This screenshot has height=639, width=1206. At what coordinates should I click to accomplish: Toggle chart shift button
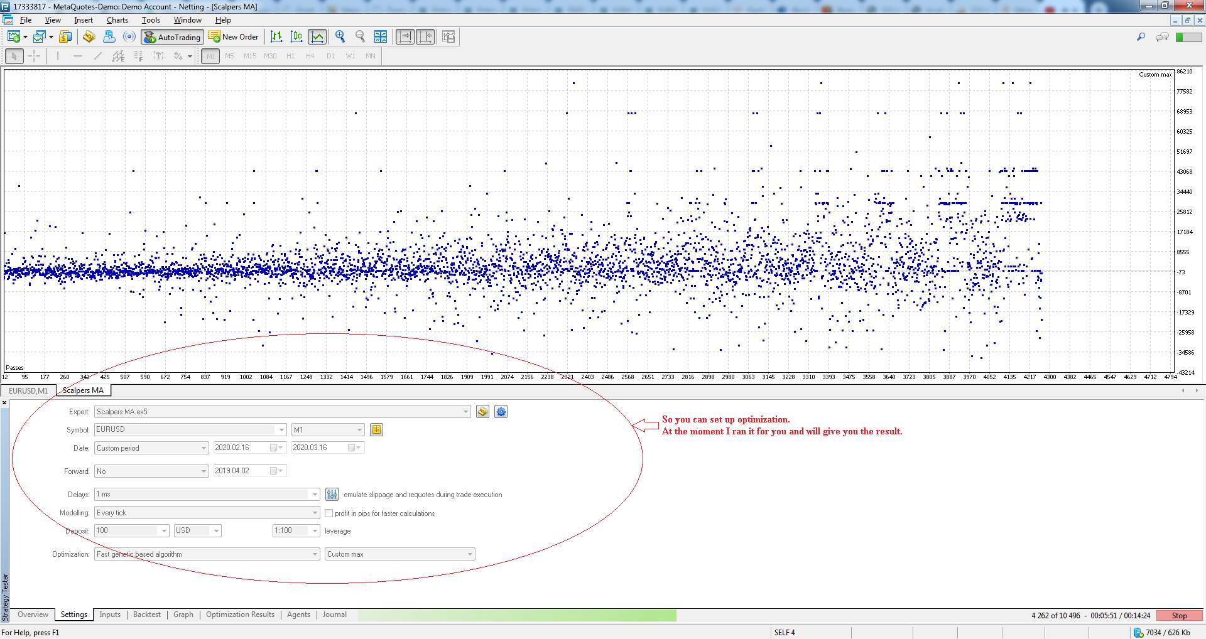(425, 37)
